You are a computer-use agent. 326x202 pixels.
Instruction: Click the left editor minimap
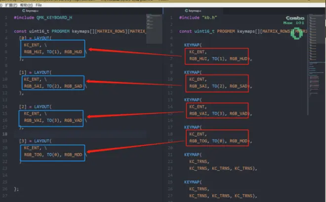154,29
